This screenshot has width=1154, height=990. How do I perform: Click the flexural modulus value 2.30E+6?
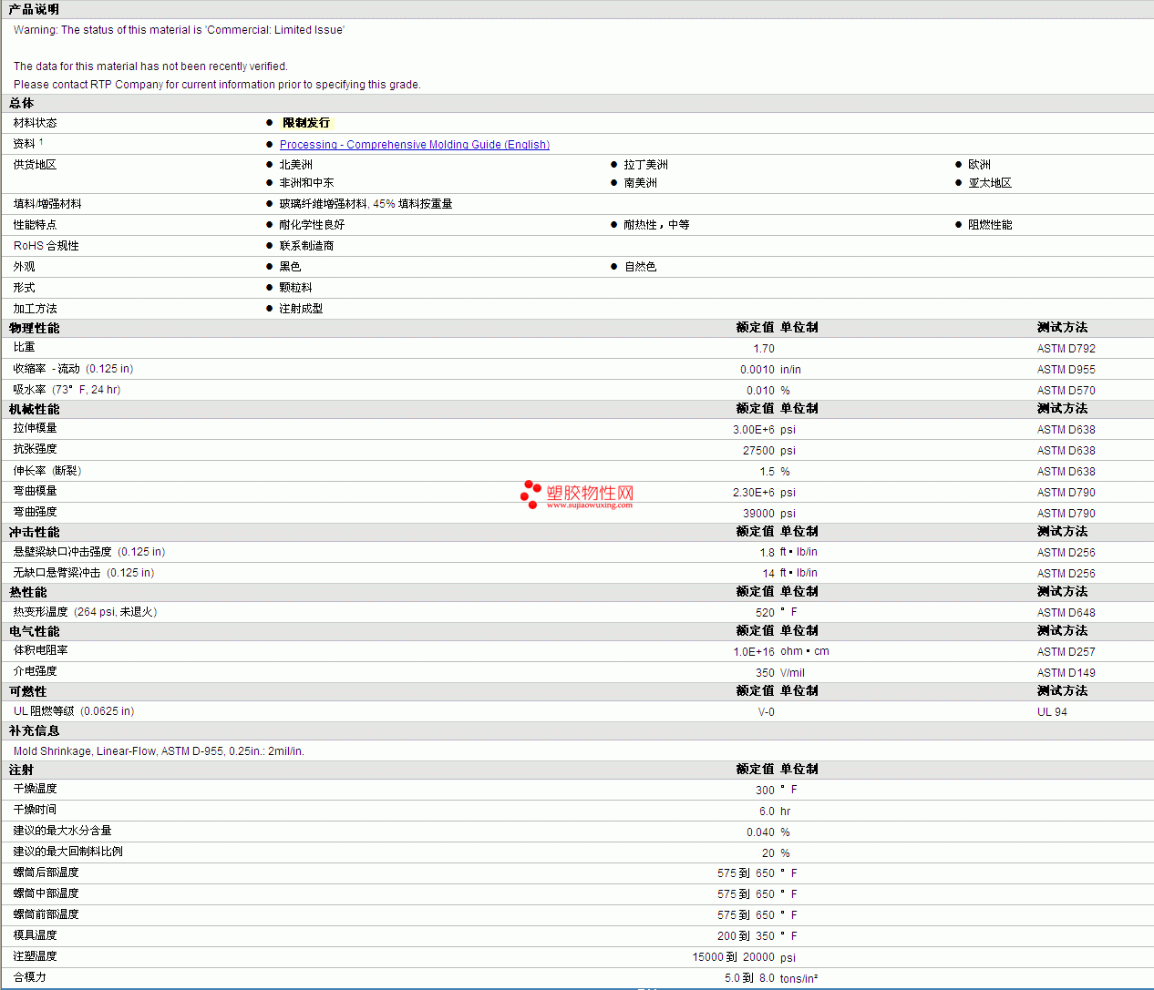click(754, 493)
